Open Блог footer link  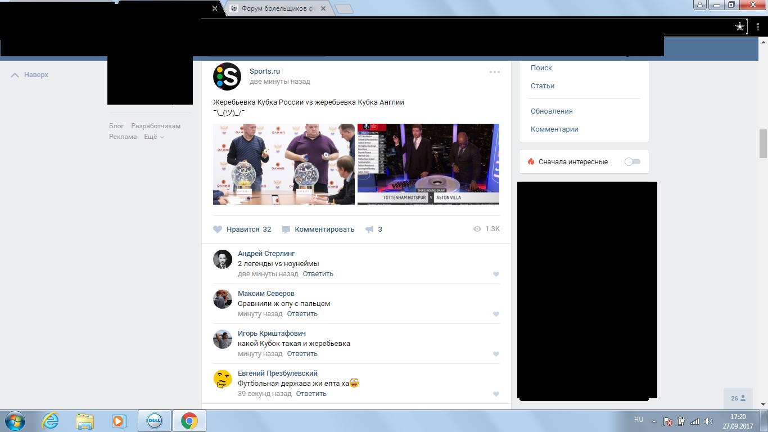(116, 126)
